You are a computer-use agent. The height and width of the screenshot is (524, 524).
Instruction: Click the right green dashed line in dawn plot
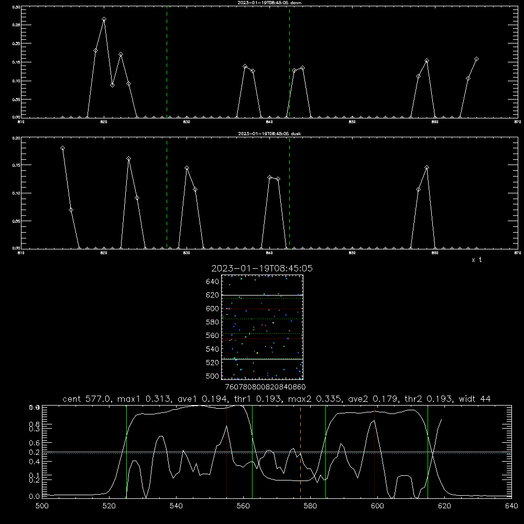click(289, 62)
